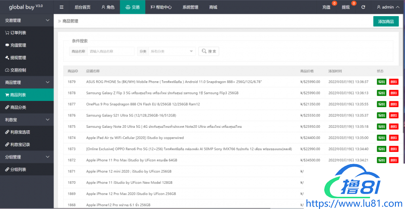
Task: Collapse the 利息宝 sidebar section
Action: 48,120
